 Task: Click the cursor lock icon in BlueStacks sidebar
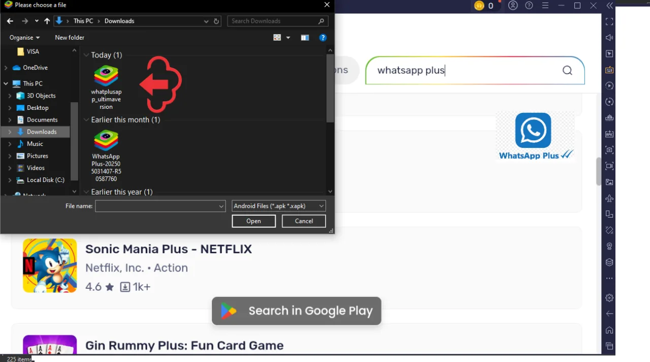(609, 53)
